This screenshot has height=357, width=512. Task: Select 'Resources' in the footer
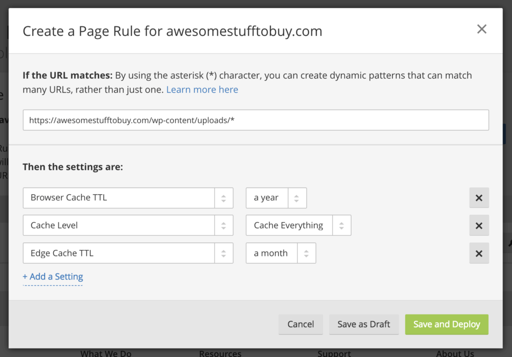pyautogui.click(x=220, y=353)
